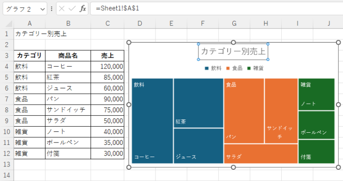This screenshot has height=181, width=343.
Task: Select the ジュース treemap block
Action: [x=198, y=146]
